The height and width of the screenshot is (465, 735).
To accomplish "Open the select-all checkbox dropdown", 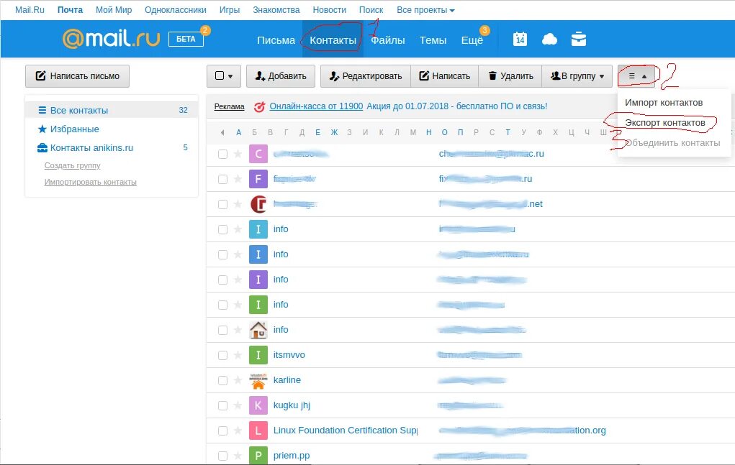I will [224, 75].
